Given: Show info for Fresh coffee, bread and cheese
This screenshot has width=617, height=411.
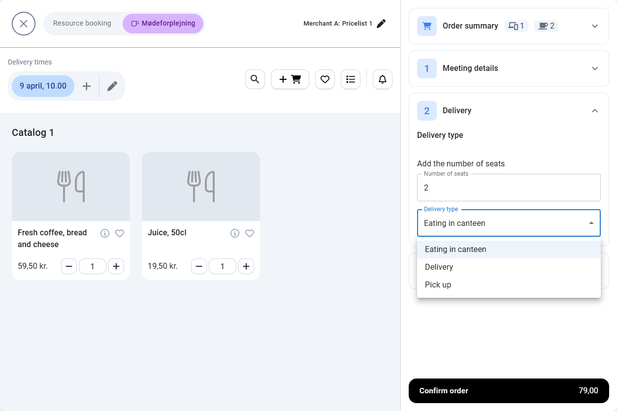Looking at the screenshot, I should click(104, 233).
